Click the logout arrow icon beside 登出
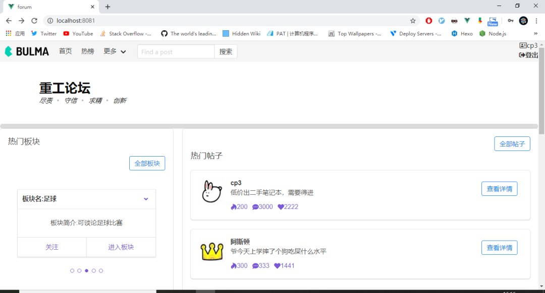The width and height of the screenshot is (545, 293). point(522,55)
